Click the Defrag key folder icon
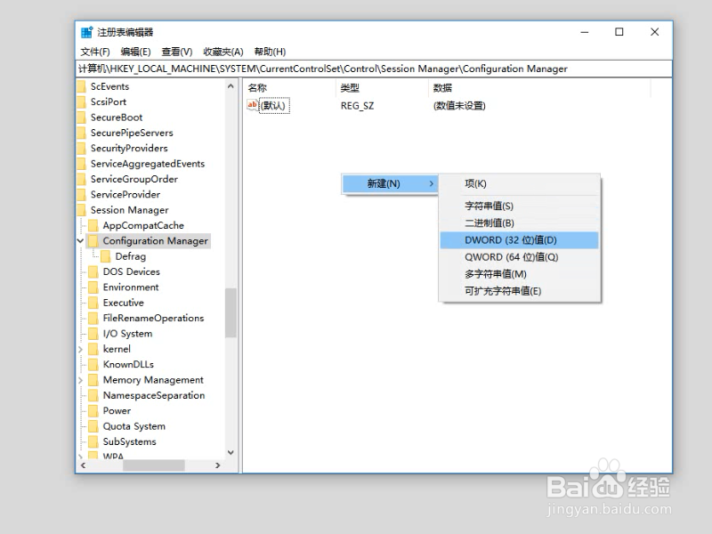This screenshot has width=712, height=534. point(107,256)
